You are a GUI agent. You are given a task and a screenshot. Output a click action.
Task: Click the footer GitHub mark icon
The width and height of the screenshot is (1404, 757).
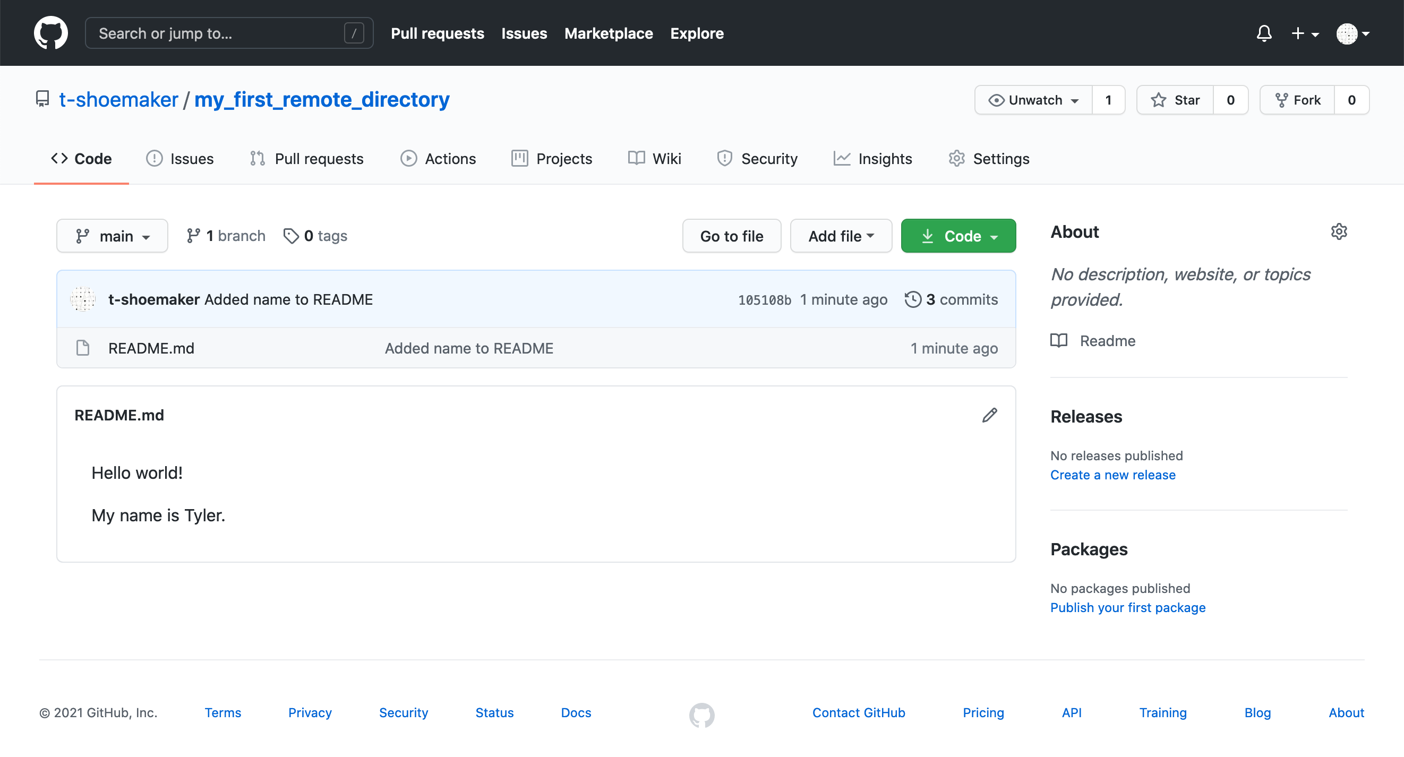[701, 715]
